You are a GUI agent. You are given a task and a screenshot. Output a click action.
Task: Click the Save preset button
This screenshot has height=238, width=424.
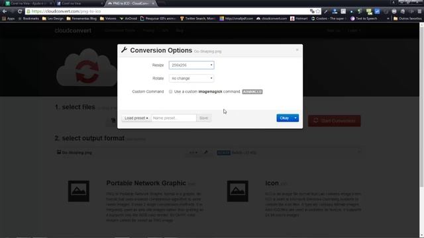pyautogui.click(x=204, y=118)
